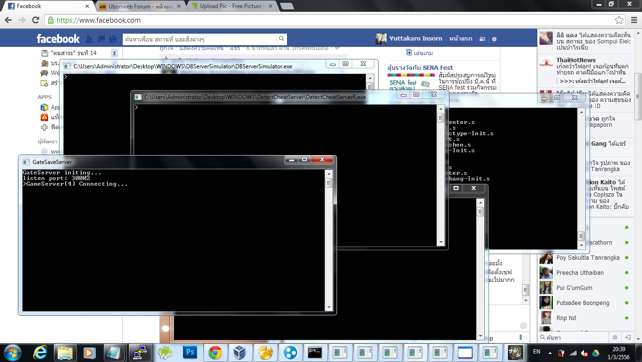
Task: Click the Facebook search input field
Action: coord(199,39)
